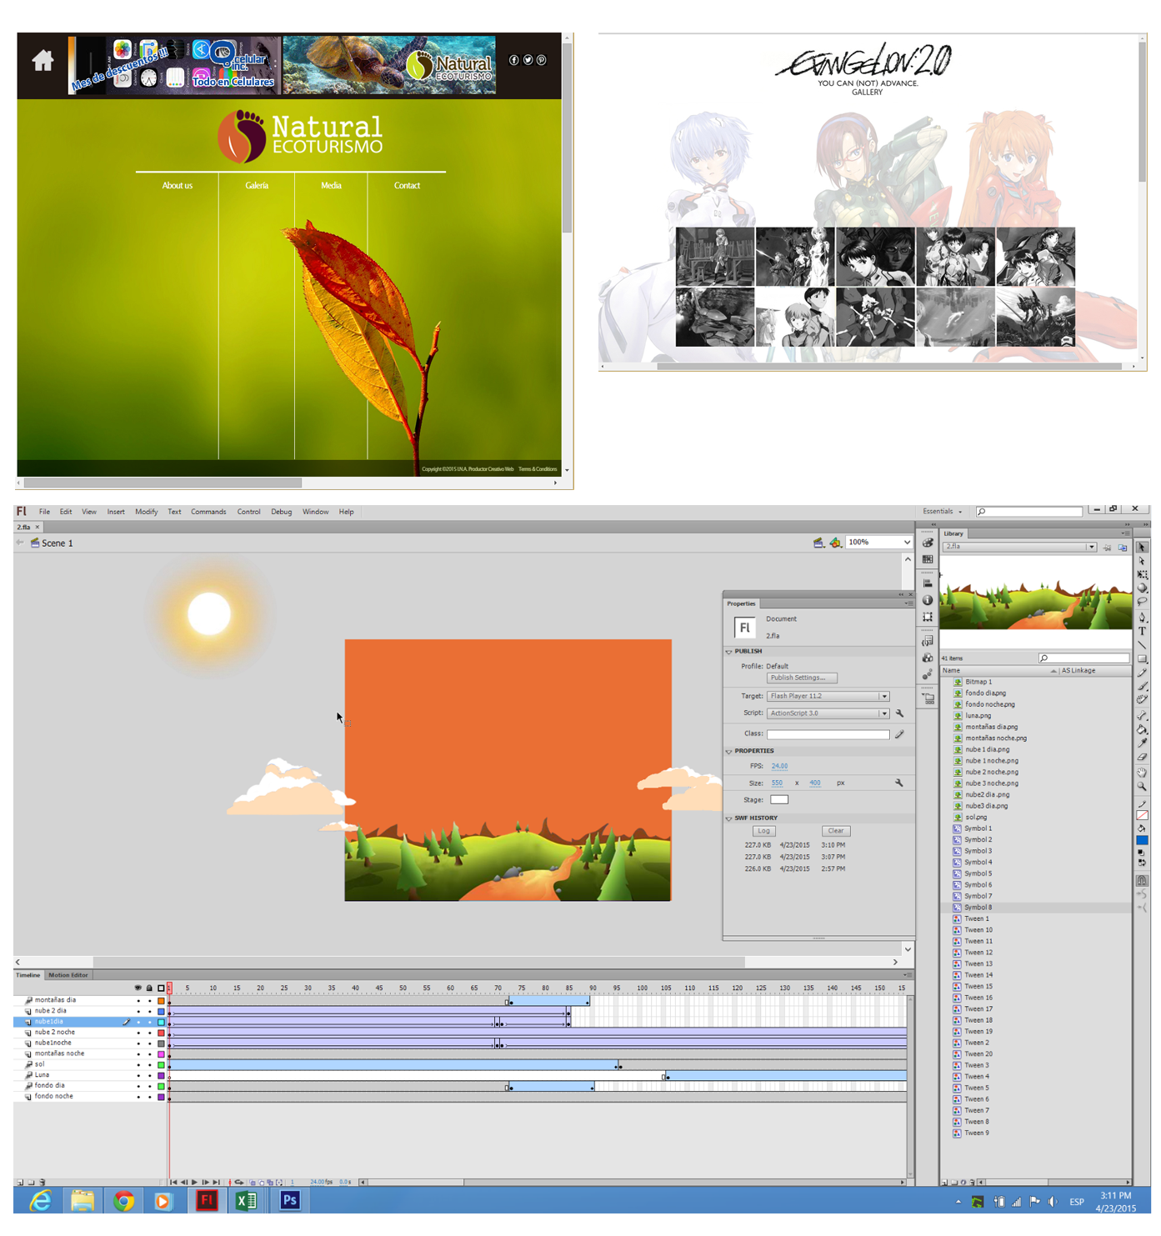
Task: Open the Align panel icon
Action: point(928,583)
